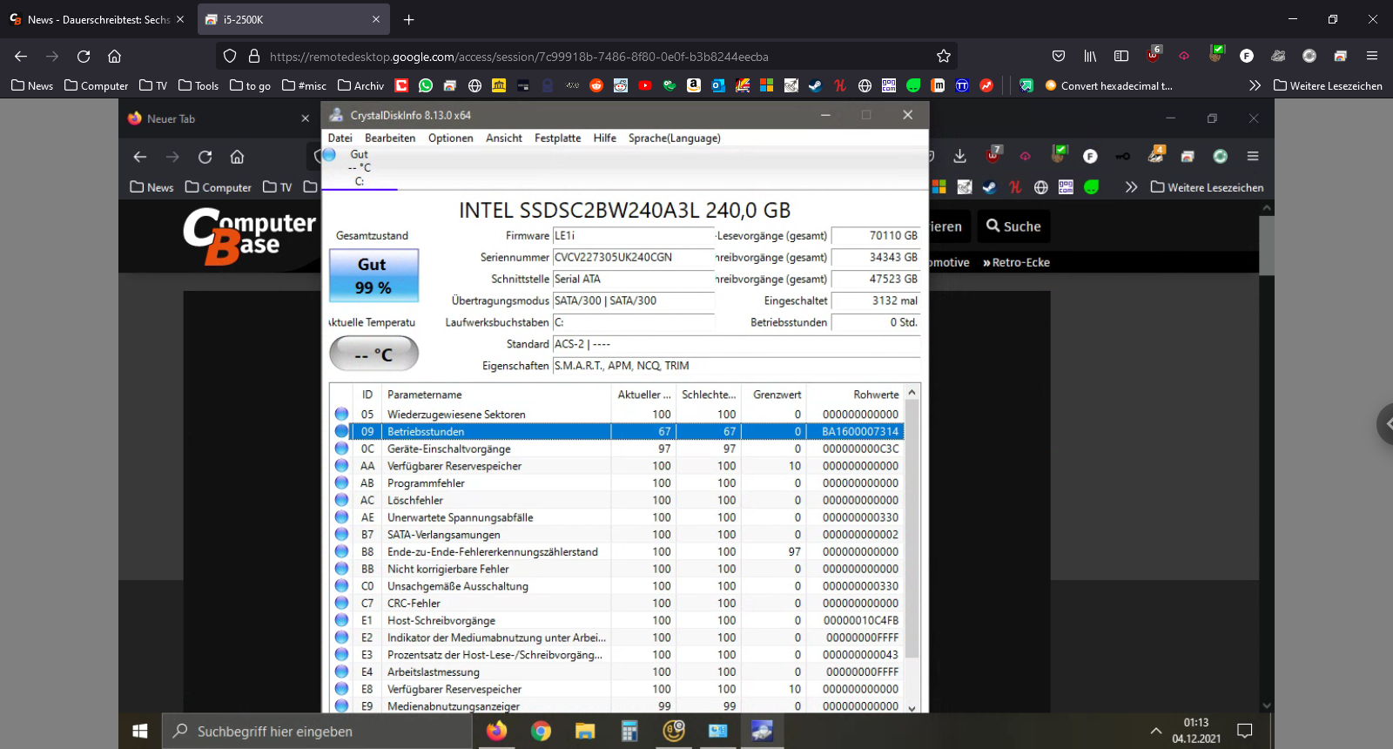Image resolution: width=1393 pixels, height=749 pixels.
Task: Open the Tools bookmarks folder
Action: (198, 85)
